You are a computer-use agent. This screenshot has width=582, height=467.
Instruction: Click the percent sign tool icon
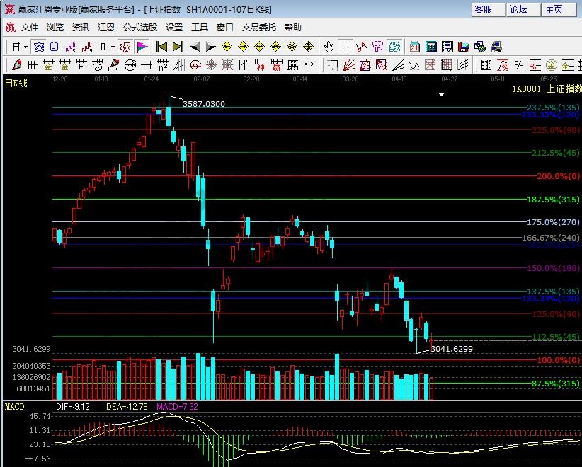[x=519, y=65]
